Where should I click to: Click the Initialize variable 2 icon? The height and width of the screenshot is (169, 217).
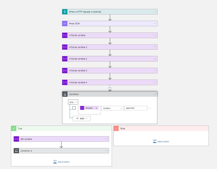pyautogui.click(x=65, y=59)
